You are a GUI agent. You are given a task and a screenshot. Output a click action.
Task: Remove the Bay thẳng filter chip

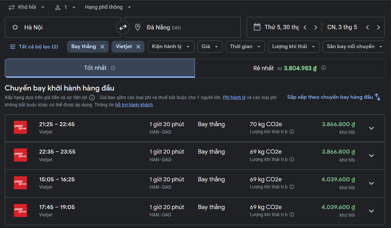click(102, 47)
